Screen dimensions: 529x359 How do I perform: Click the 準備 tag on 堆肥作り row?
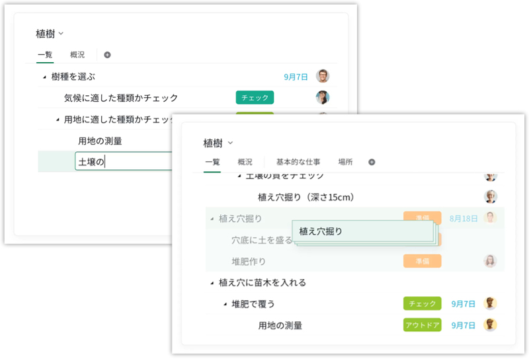point(422,260)
